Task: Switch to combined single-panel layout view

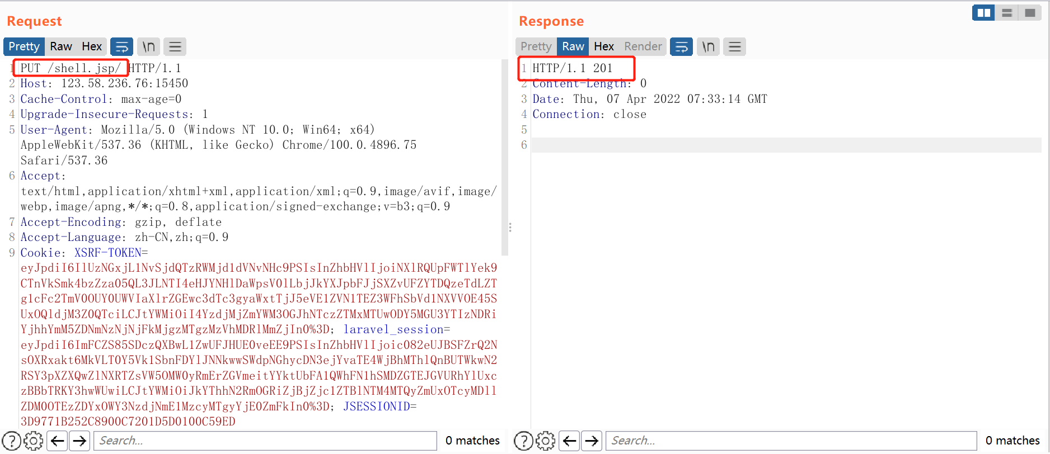Action: 1030,13
